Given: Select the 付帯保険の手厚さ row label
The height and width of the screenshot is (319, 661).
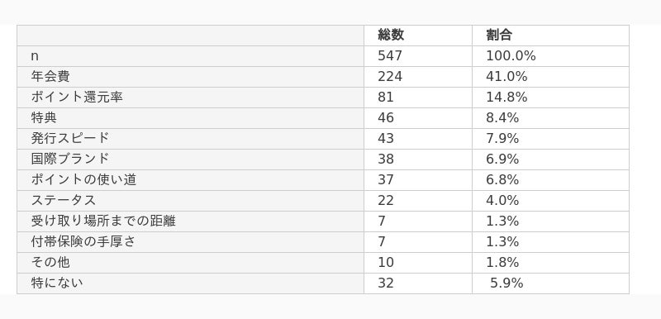Looking at the screenshot, I should tap(83, 242).
